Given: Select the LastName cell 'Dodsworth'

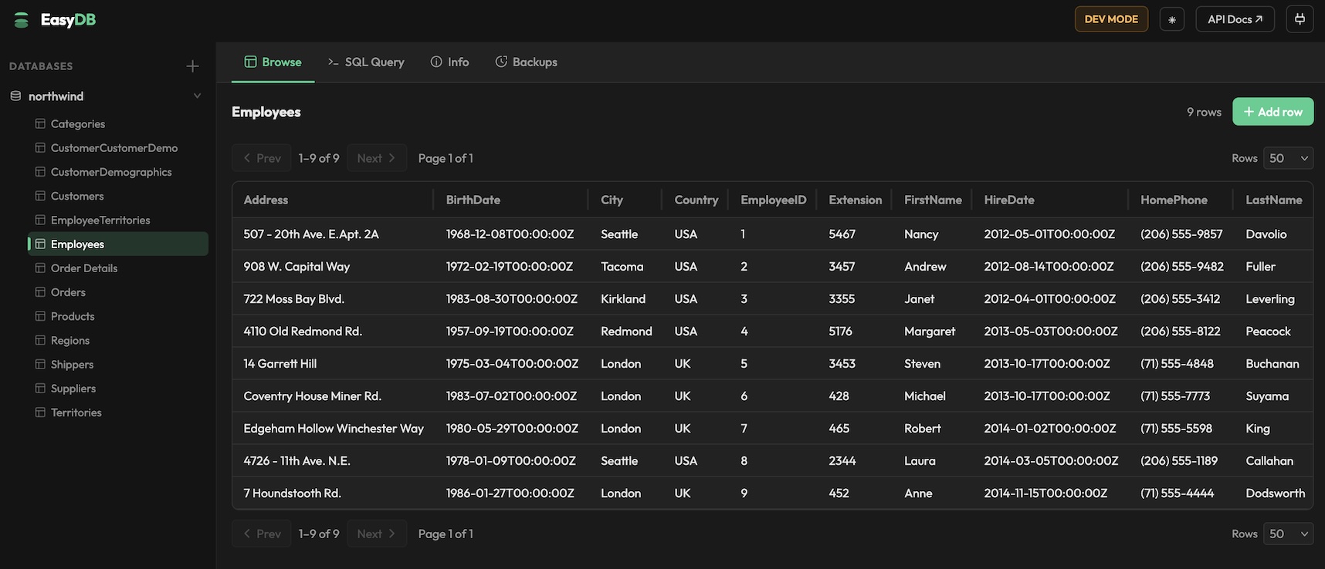Looking at the screenshot, I should click(1273, 493).
